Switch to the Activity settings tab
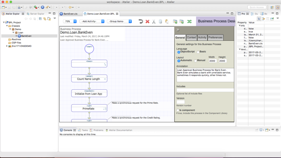The image size is (281, 158). (202, 37)
